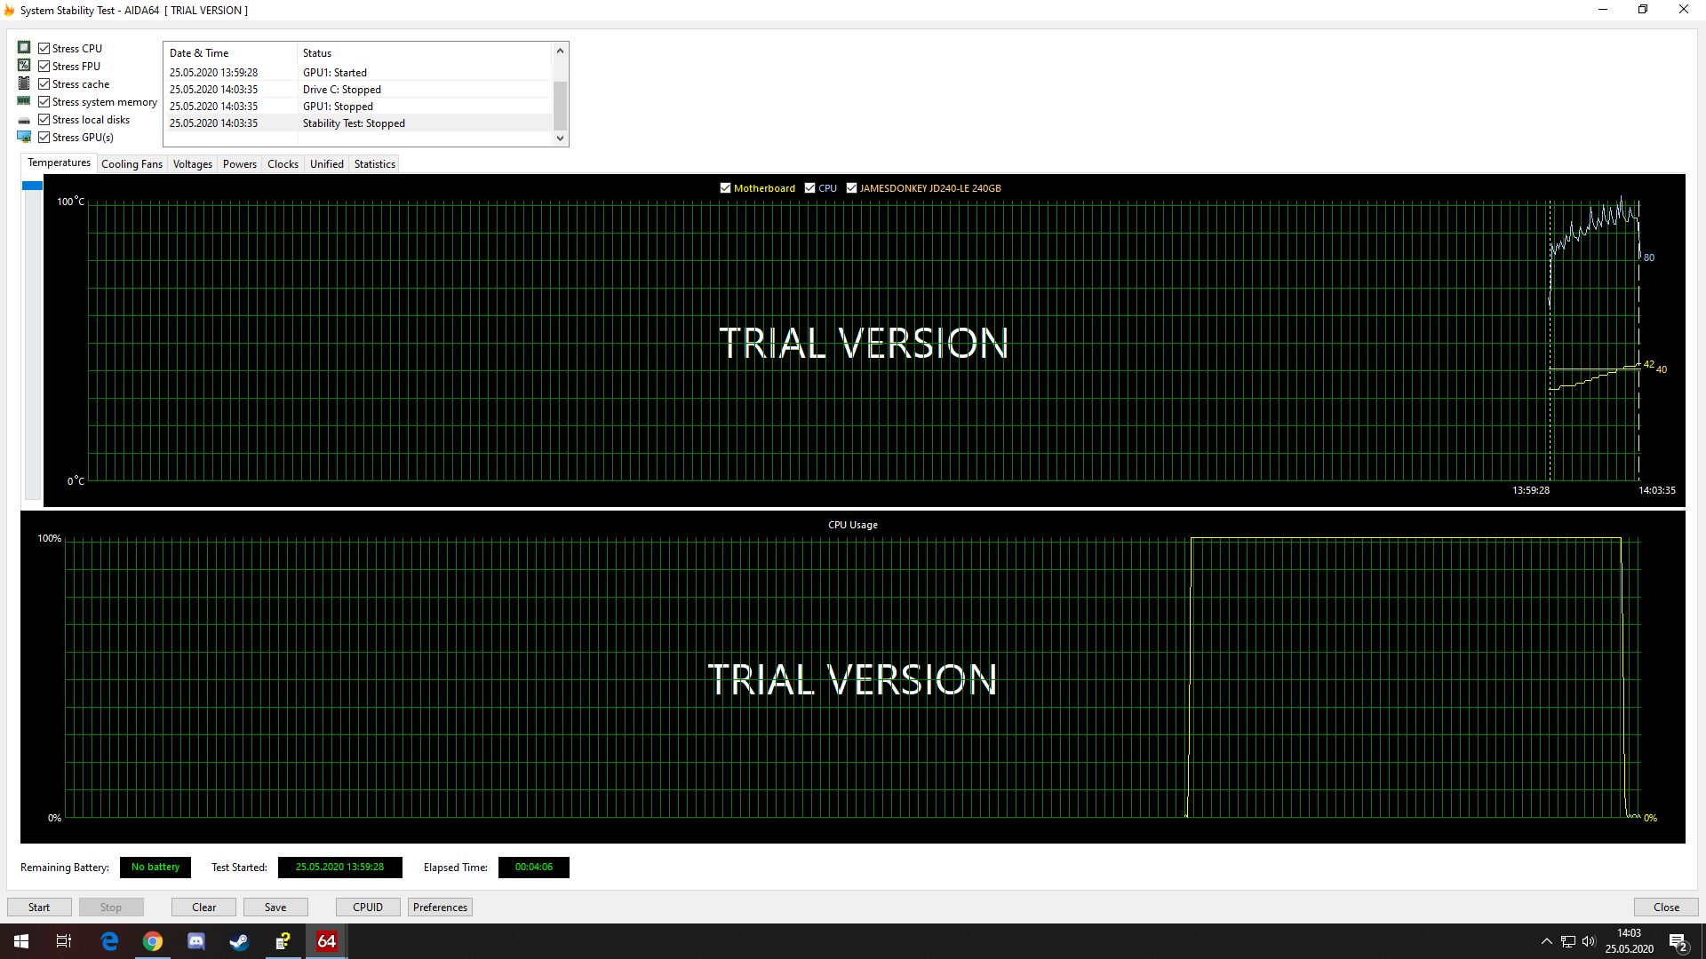The width and height of the screenshot is (1706, 959).
Task: Click the Stress system memory icon
Action: pos(23,100)
